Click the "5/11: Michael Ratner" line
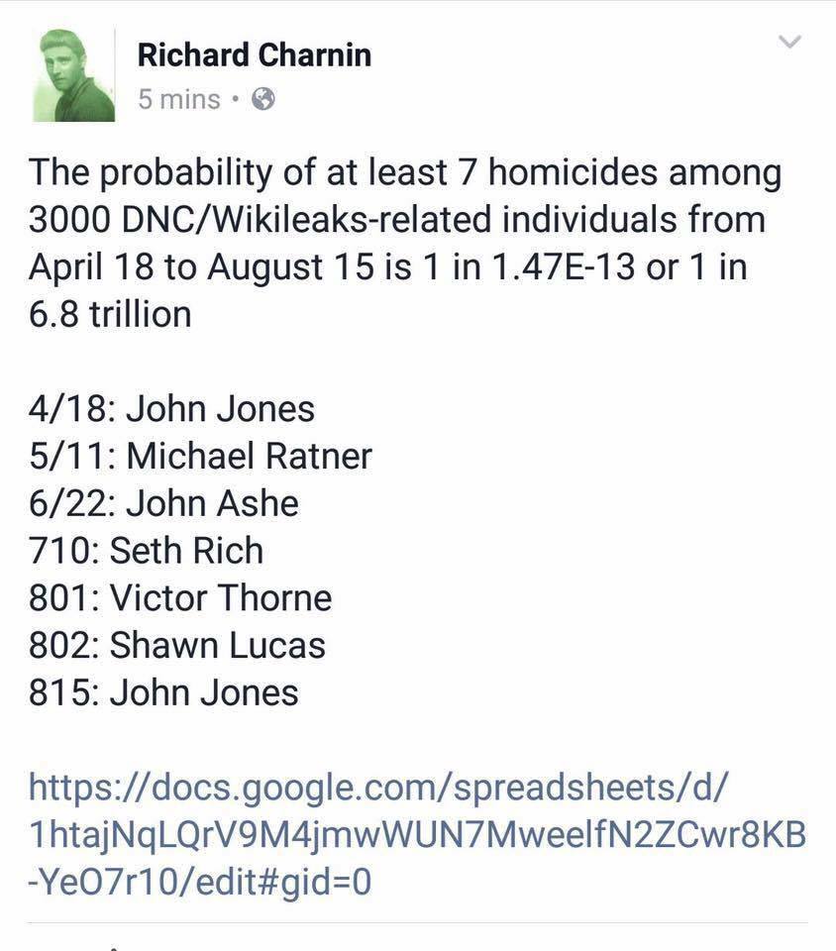Image resolution: width=836 pixels, height=951 pixels. pyautogui.click(x=201, y=456)
